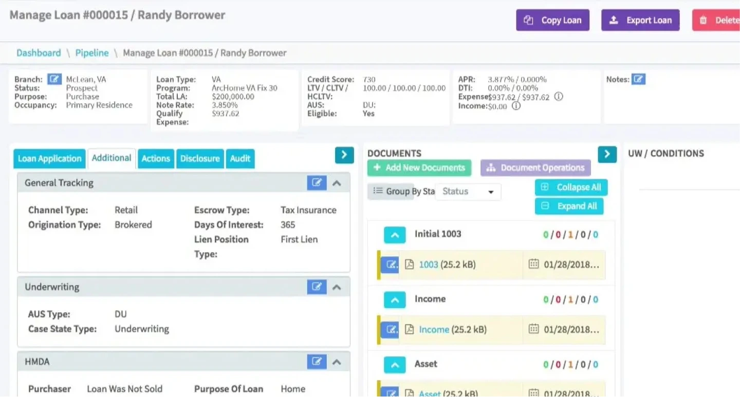
Task: Navigate to Pipeline via breadcrumb
Action: [x=91, y=53]
